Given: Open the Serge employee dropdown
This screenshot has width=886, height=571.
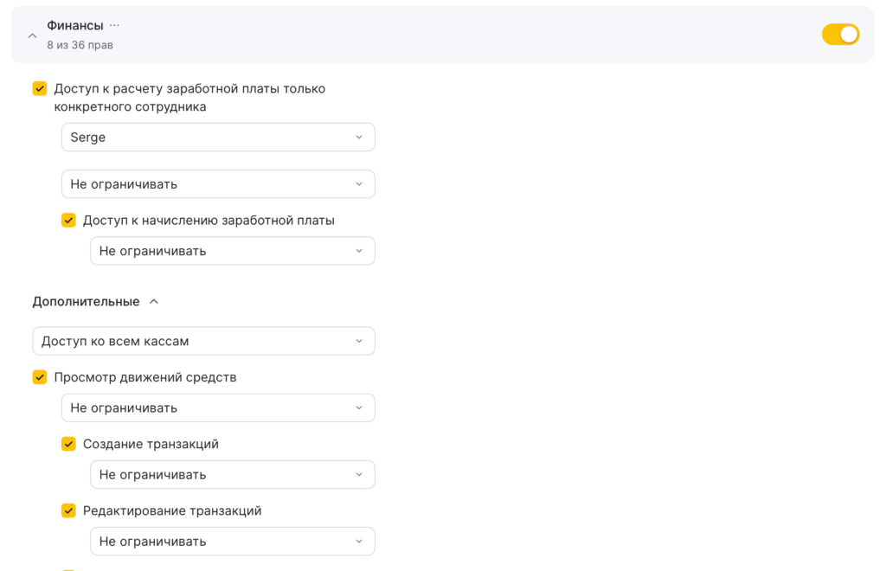Looking at the screenshot, I should coord(217,138).
